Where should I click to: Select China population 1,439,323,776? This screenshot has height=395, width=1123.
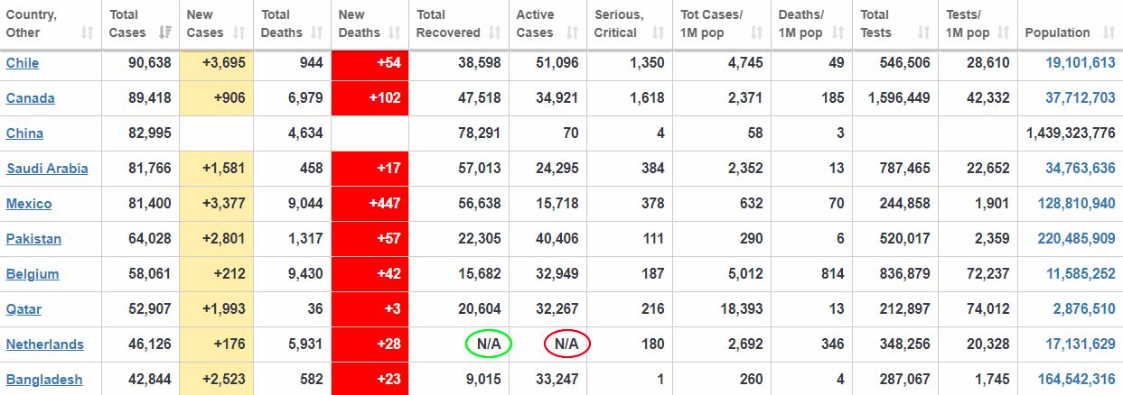[x=1070, y=133]
